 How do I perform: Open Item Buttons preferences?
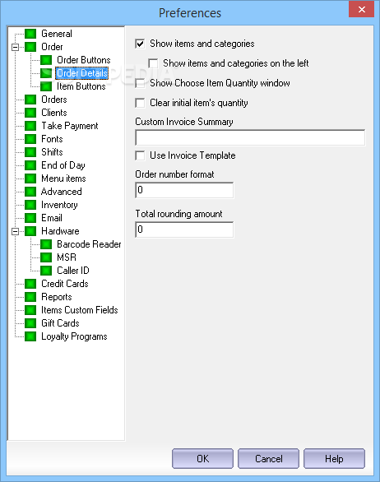81,86
